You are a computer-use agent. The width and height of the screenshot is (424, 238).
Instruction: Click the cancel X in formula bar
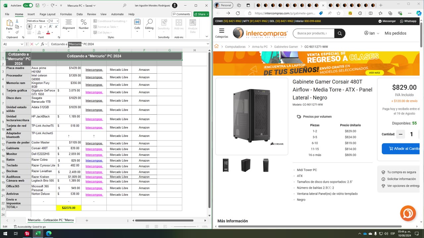(32, 44)
